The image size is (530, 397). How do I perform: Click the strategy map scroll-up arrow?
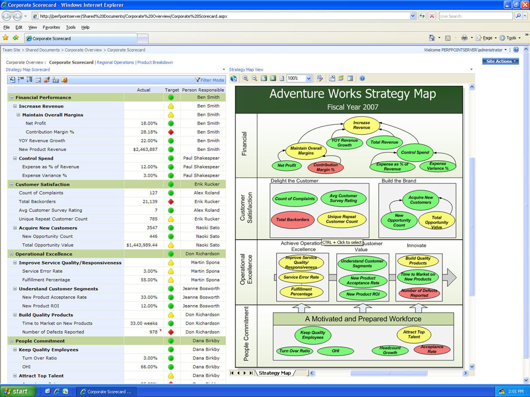[x=472, y=87]
